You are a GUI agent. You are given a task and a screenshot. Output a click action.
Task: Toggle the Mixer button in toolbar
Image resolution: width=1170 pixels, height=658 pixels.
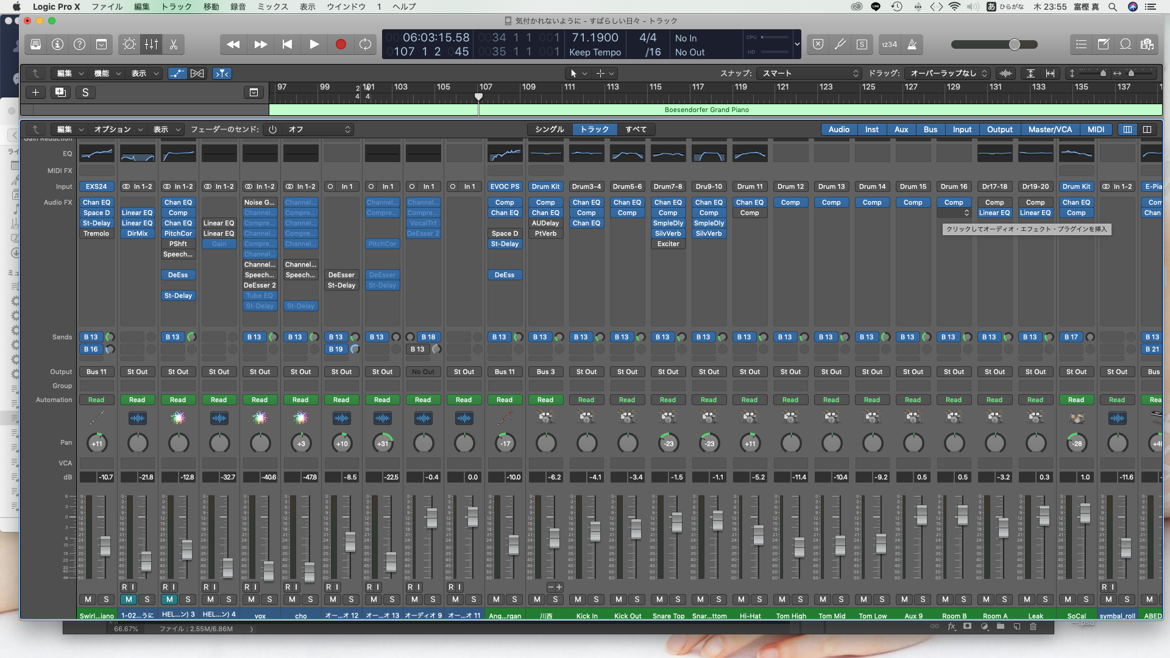click(x=151, y=44)
